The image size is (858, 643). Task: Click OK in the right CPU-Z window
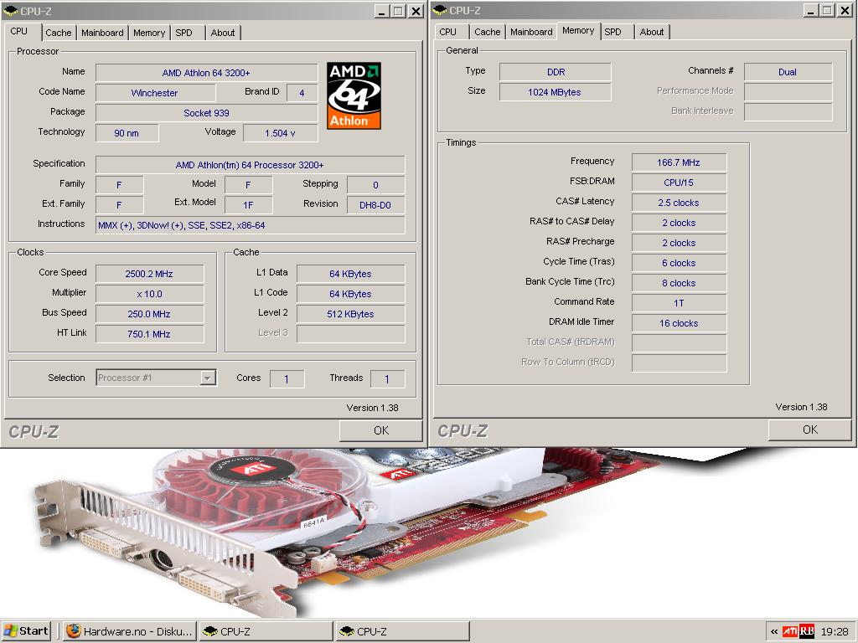810,430
